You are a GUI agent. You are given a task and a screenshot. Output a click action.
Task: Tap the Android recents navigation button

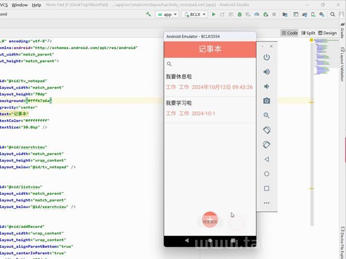233,240
